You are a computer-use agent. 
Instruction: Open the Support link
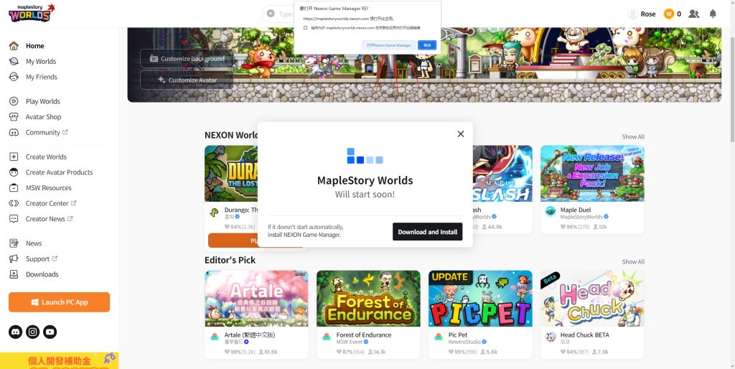(41, 259)
